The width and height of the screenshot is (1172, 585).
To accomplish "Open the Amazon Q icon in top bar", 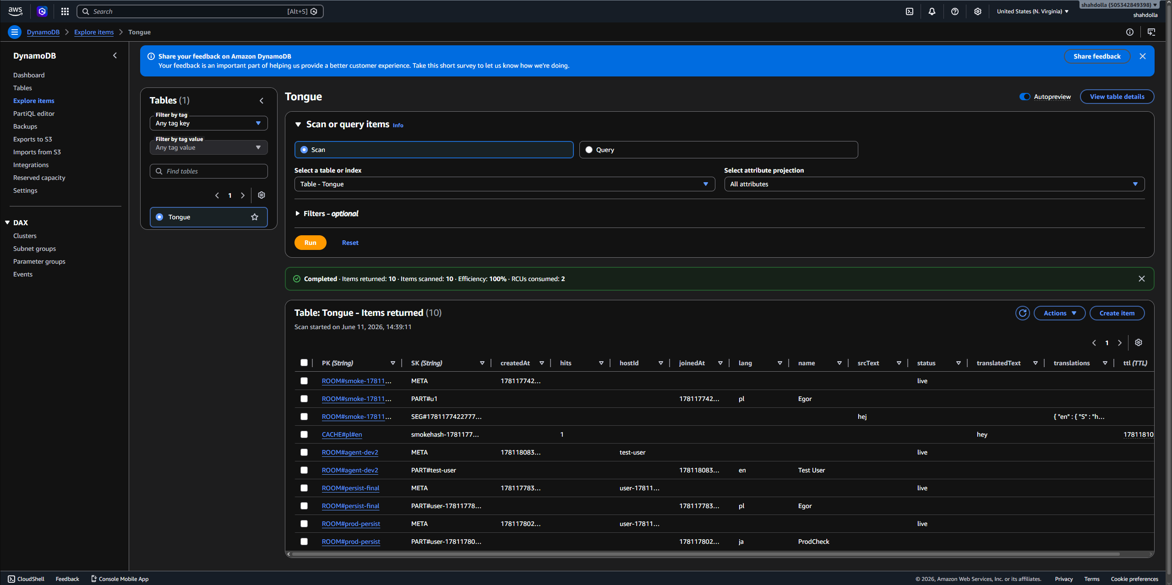I will tap(42, 11).
